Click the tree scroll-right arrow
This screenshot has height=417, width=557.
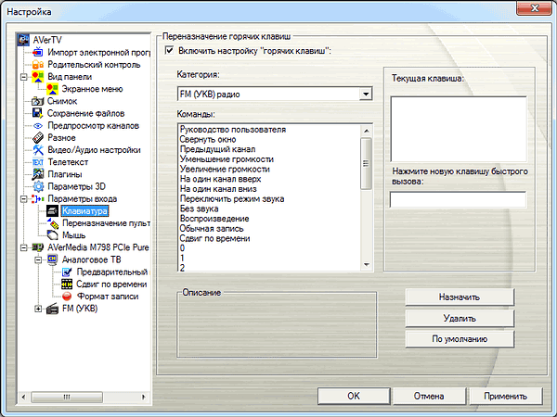pyautogui.click(x=144, y=397)
